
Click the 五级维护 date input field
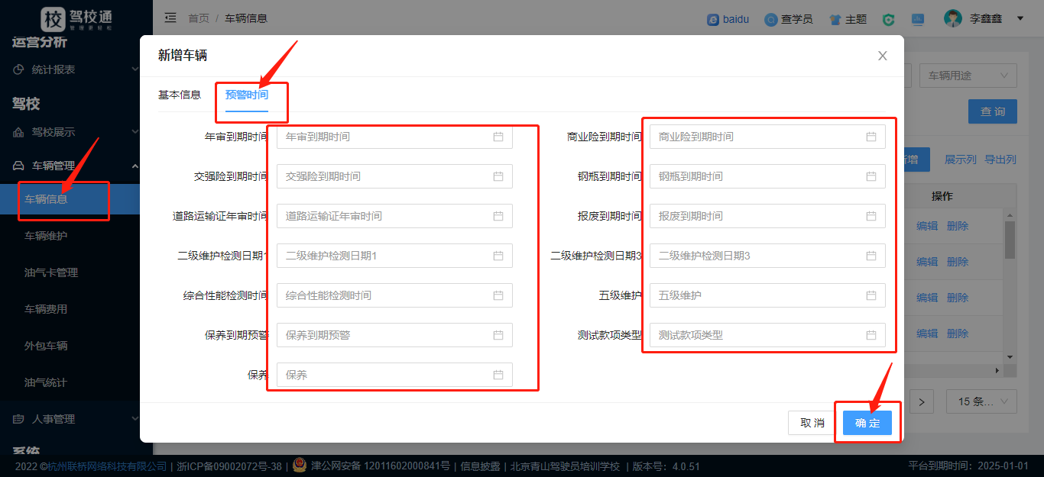click(767, 295)
